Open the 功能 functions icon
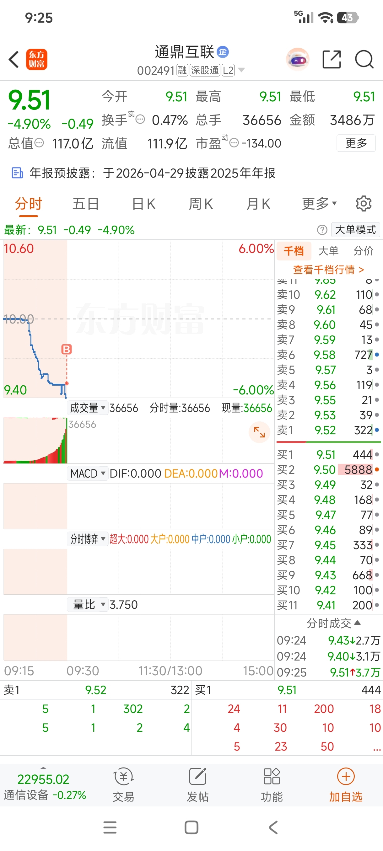The width and height of the screenshot is (383, 851). [272, 785]
